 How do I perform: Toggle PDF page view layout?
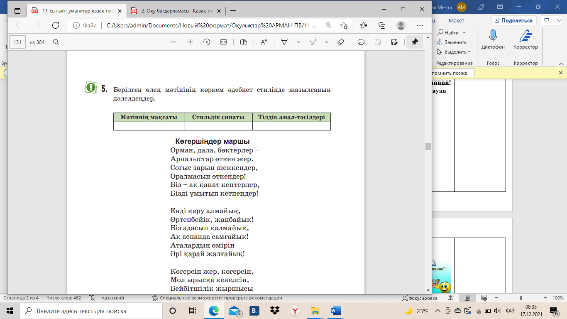tap(244, 42)
